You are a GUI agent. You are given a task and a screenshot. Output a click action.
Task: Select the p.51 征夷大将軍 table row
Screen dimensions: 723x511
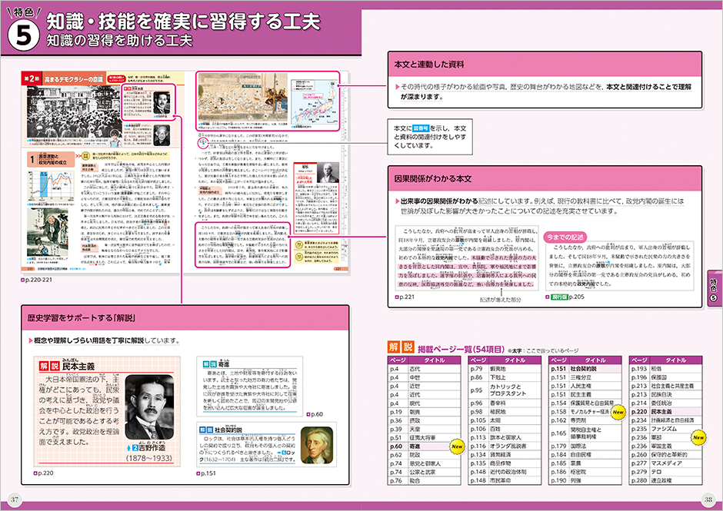coord(424,438)
